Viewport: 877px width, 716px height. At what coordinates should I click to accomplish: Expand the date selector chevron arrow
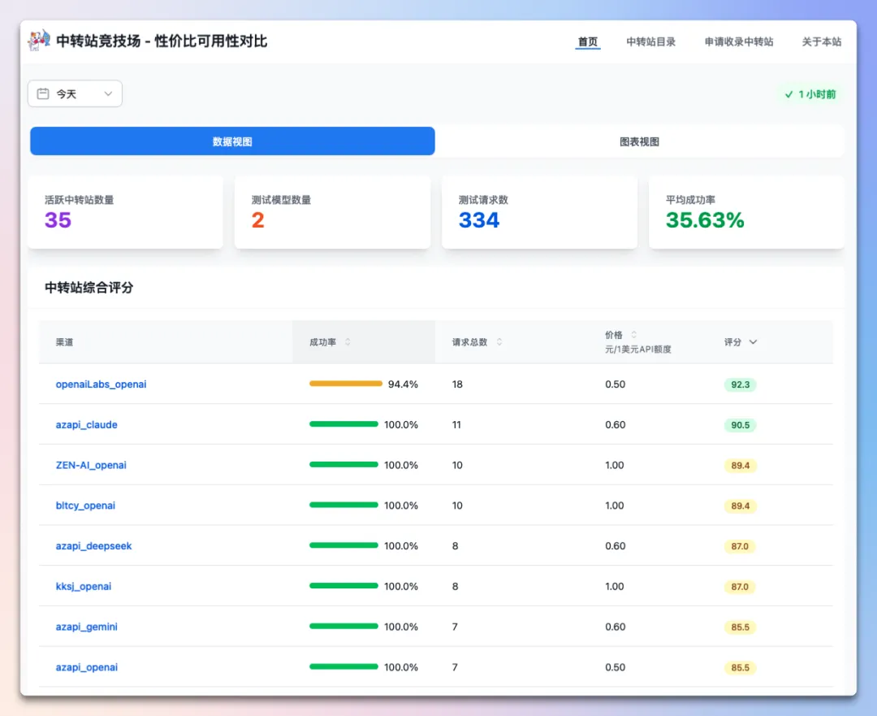point(108,93)
